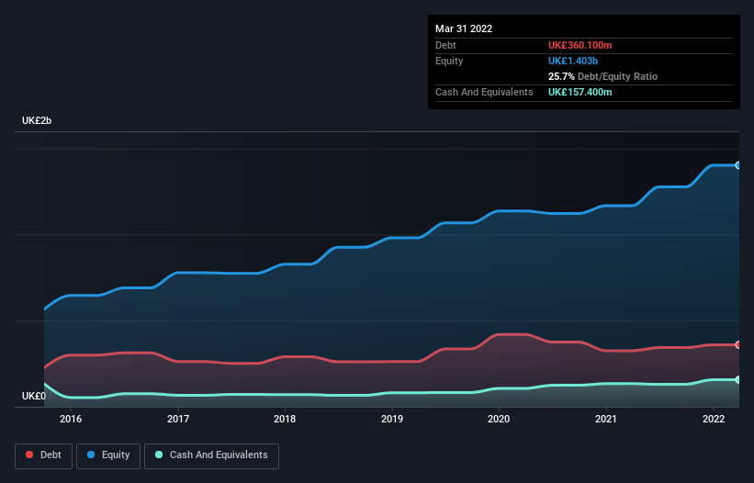Screen dimensions: 754x483
Task: Click the tooltip's Cash And Equivalents label
Action: 484,92
